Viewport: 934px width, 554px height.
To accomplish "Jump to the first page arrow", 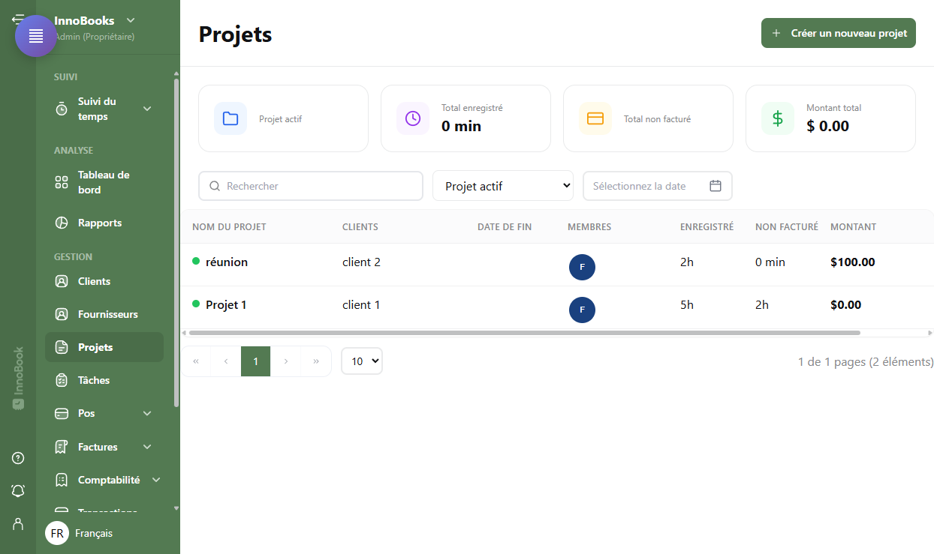I will pos(196,361).
